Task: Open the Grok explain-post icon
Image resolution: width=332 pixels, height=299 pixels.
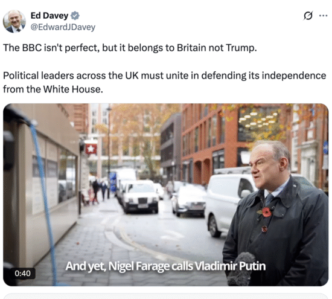Action: (x=308, y=16)
